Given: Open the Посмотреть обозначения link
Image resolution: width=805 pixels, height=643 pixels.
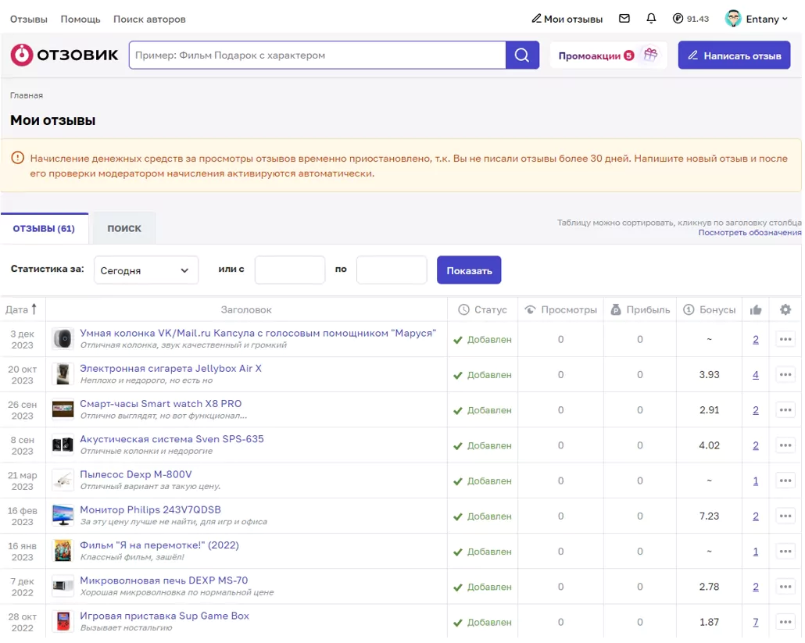Looking at the screenshot, I should click(750, 233).
